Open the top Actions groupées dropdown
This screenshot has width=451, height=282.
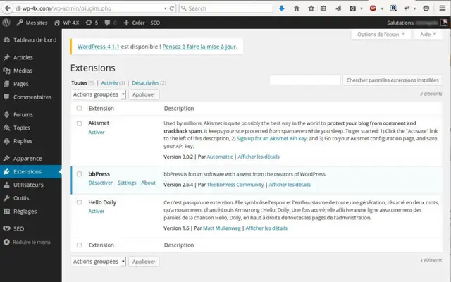(99, 94)
